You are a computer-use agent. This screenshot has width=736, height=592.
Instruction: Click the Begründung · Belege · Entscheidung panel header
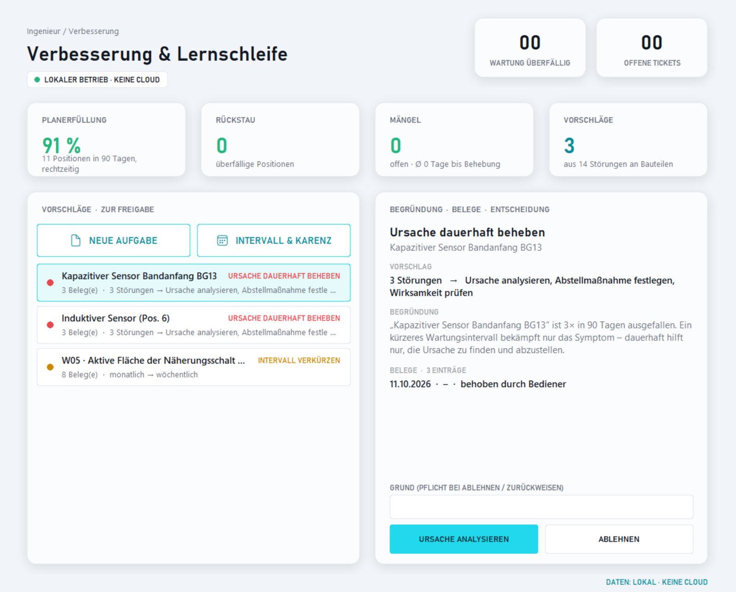tap(470, 210)
